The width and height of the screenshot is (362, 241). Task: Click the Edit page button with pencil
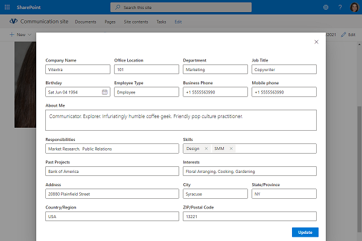coord(348,35)
